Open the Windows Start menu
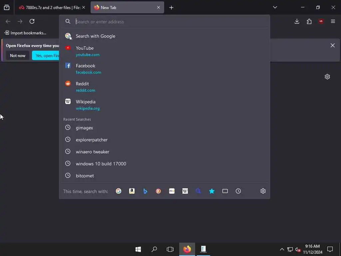The height and width of the screenshot is (256, 341). point(138,249)
